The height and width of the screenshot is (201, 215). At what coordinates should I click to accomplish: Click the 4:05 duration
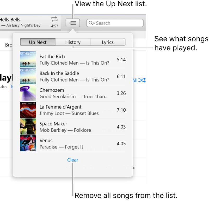click(121, 143)
